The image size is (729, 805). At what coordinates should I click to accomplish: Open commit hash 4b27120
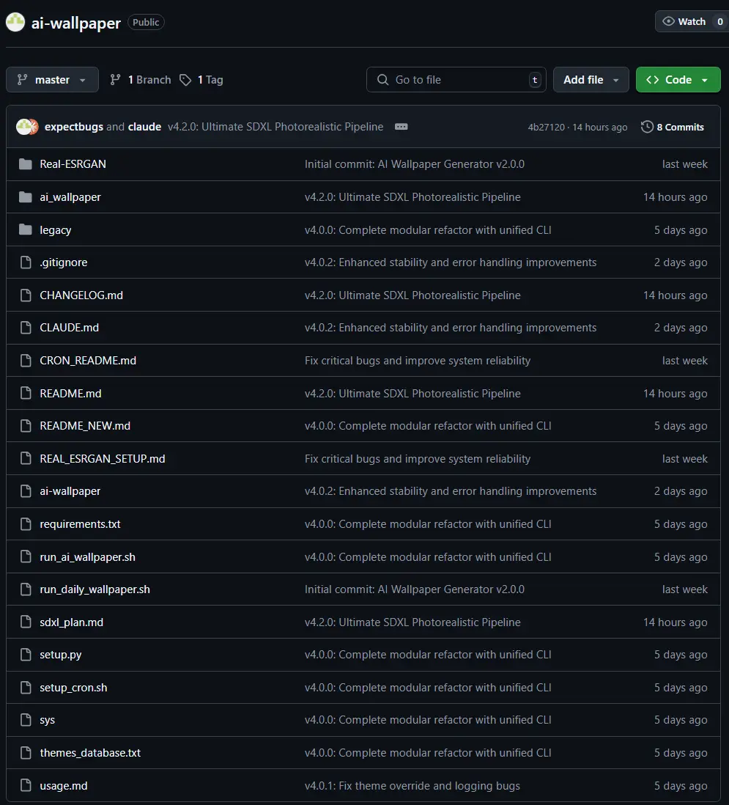pyautogui.click(x=546, y=128)
